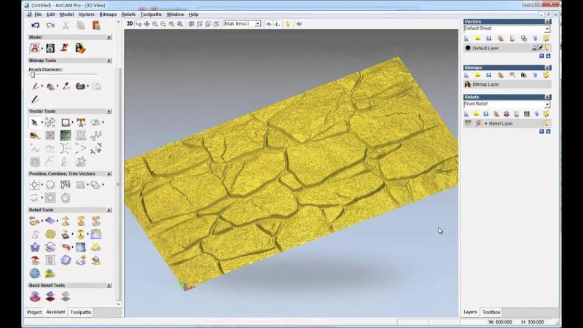Click the star-shaped relief tool icon
The width and height of the screenshot is (583, 328).
point(34,247)
